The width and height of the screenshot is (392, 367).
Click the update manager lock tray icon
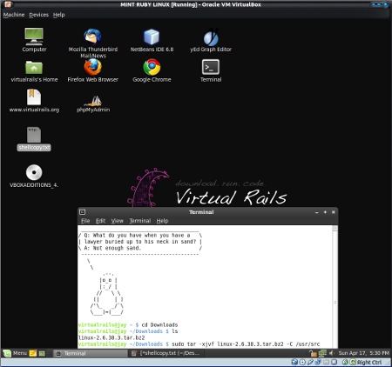pyautogui.click(x=313, y=353)
